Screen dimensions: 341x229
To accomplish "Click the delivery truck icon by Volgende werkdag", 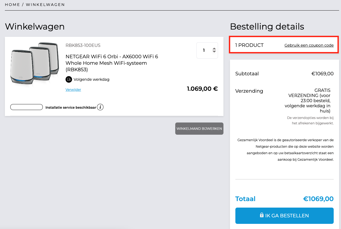I will [69, 79].
